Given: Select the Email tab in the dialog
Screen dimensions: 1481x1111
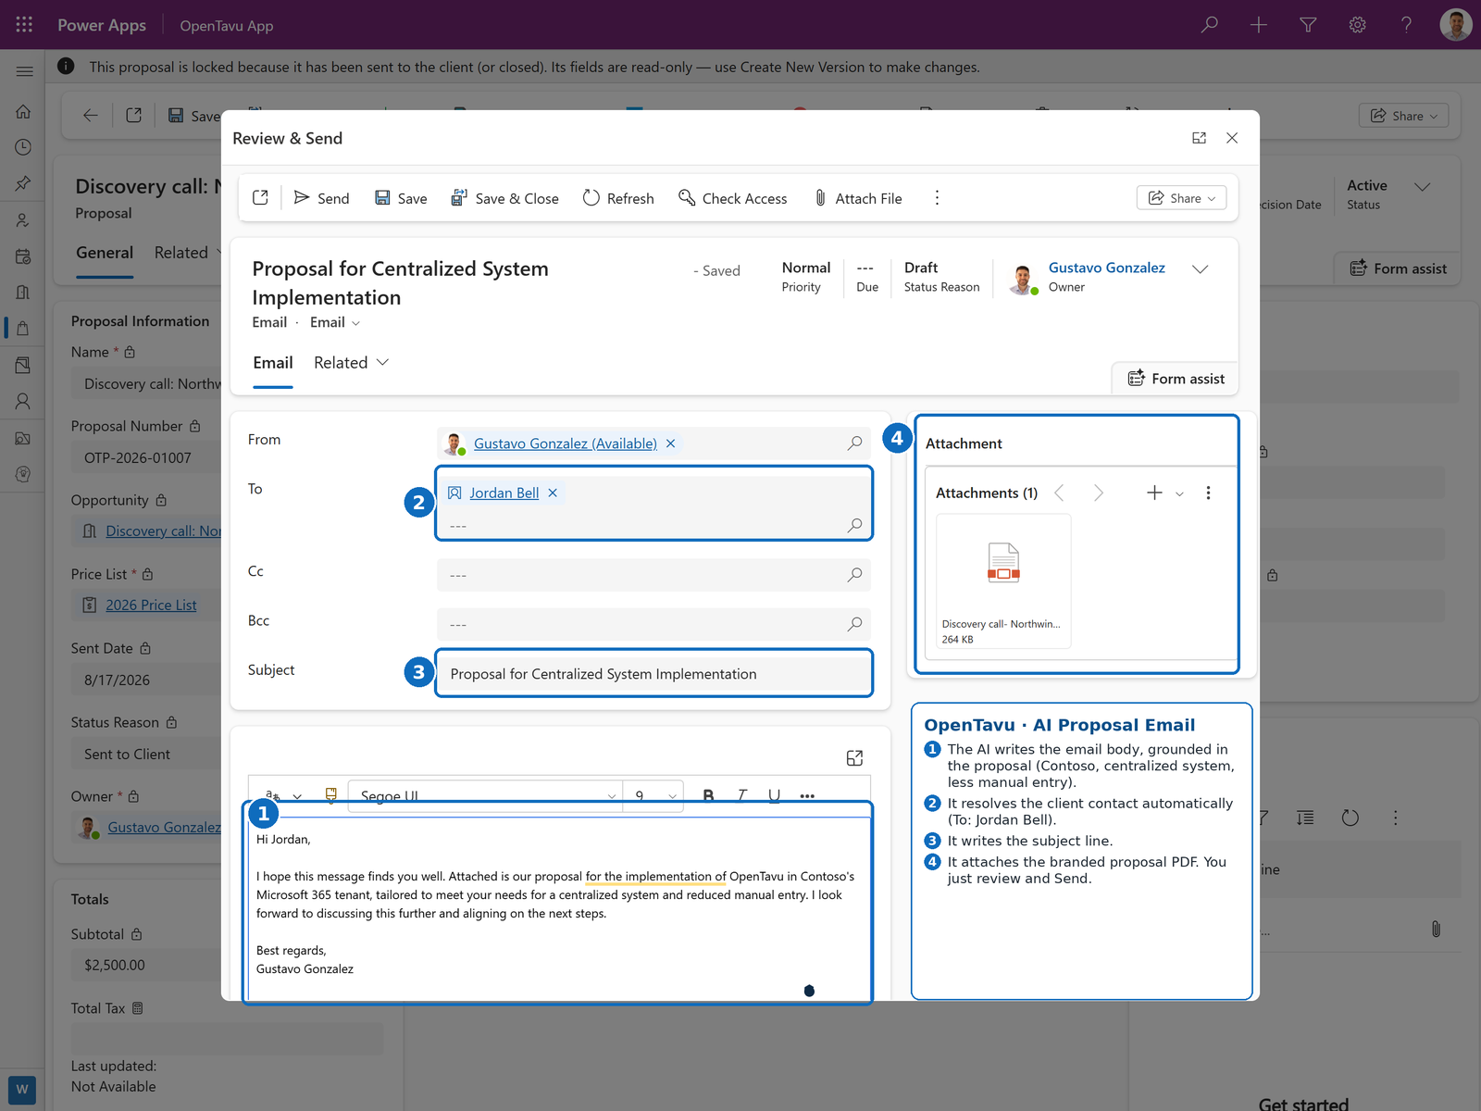Looking at the screenshot, I should [x=273, y=363].
